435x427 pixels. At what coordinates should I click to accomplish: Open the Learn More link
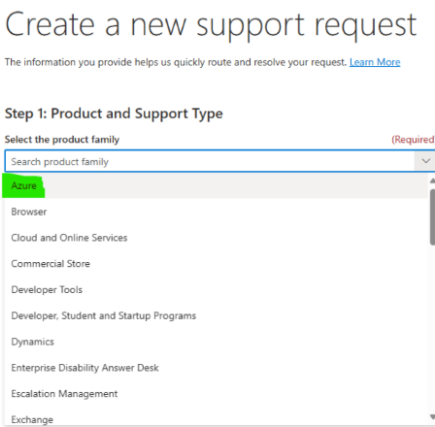(375, 62)
